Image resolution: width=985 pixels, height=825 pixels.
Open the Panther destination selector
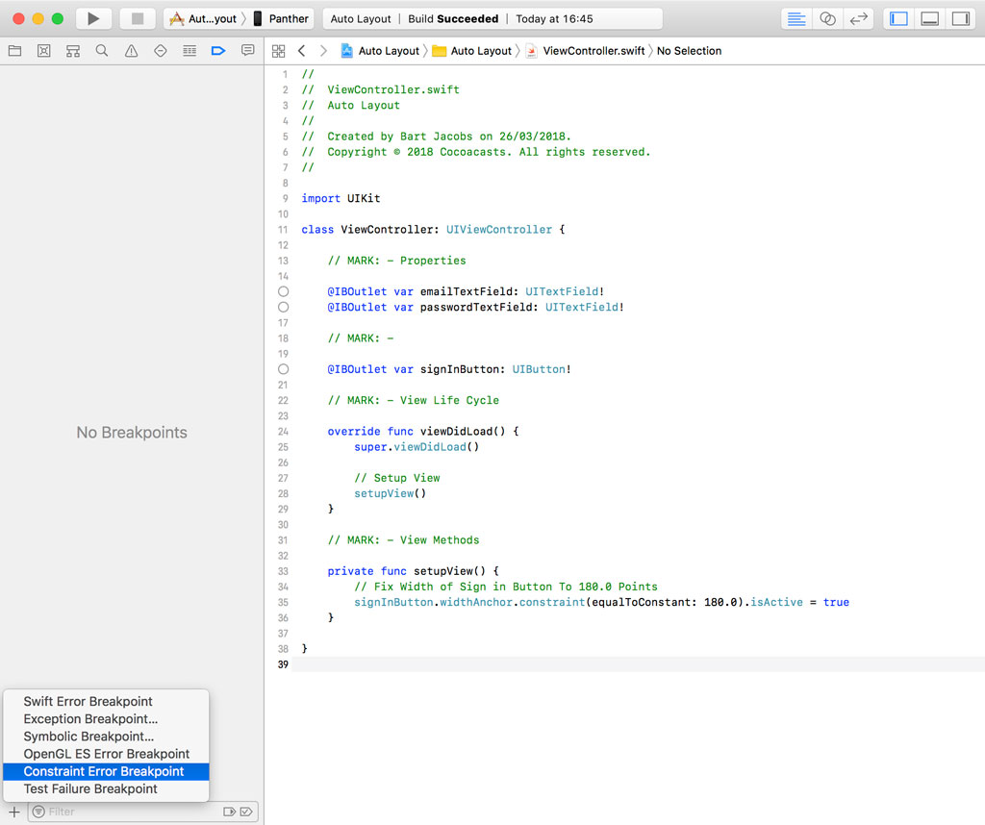tap(282, 17)
